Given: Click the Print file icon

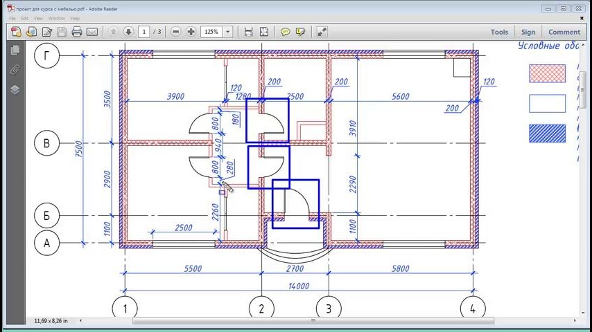Looking at the screenshot, I should click(77, 32).
